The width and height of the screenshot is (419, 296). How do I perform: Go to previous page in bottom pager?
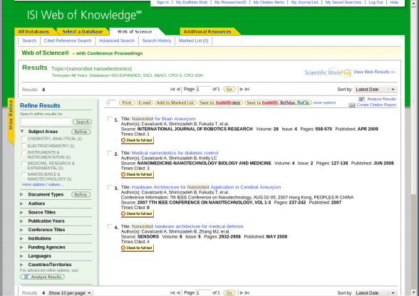tap(178, 292)
